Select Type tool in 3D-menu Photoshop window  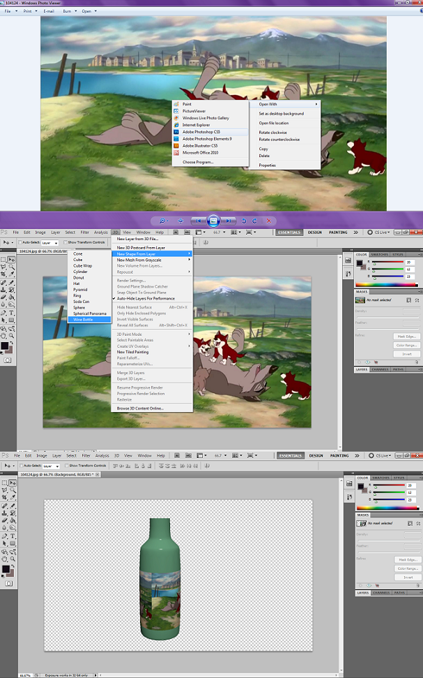pyautogui.click(x=12, y=313)
